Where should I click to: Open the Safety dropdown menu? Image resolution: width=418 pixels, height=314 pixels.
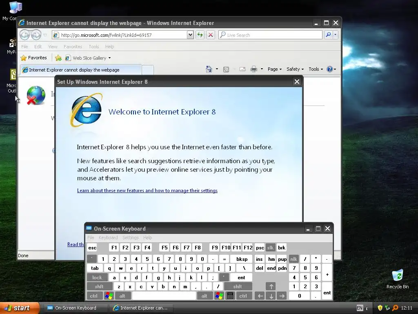click(295, 69)
